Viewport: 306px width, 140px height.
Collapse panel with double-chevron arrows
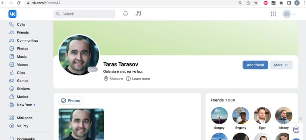(300, 118)
